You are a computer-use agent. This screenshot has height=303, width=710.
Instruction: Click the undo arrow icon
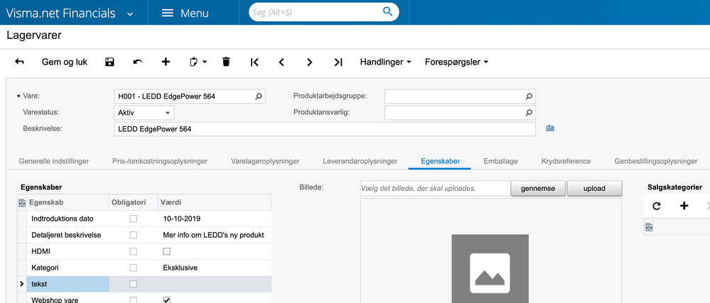pyautogui.click(x=138, y=62)
